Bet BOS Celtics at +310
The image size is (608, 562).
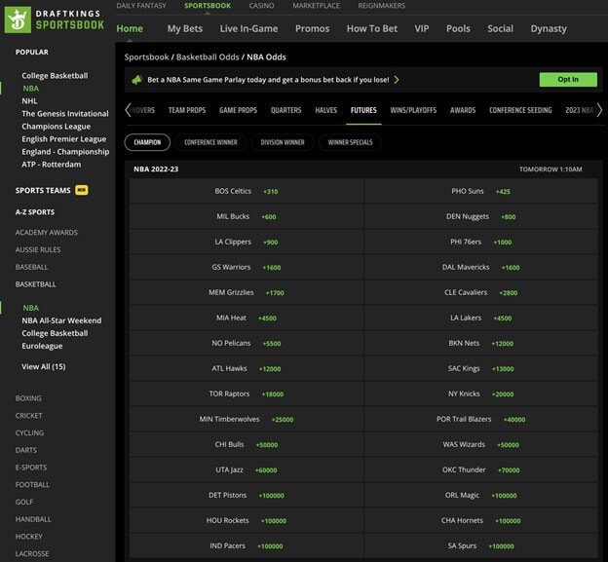pos(247,191)
